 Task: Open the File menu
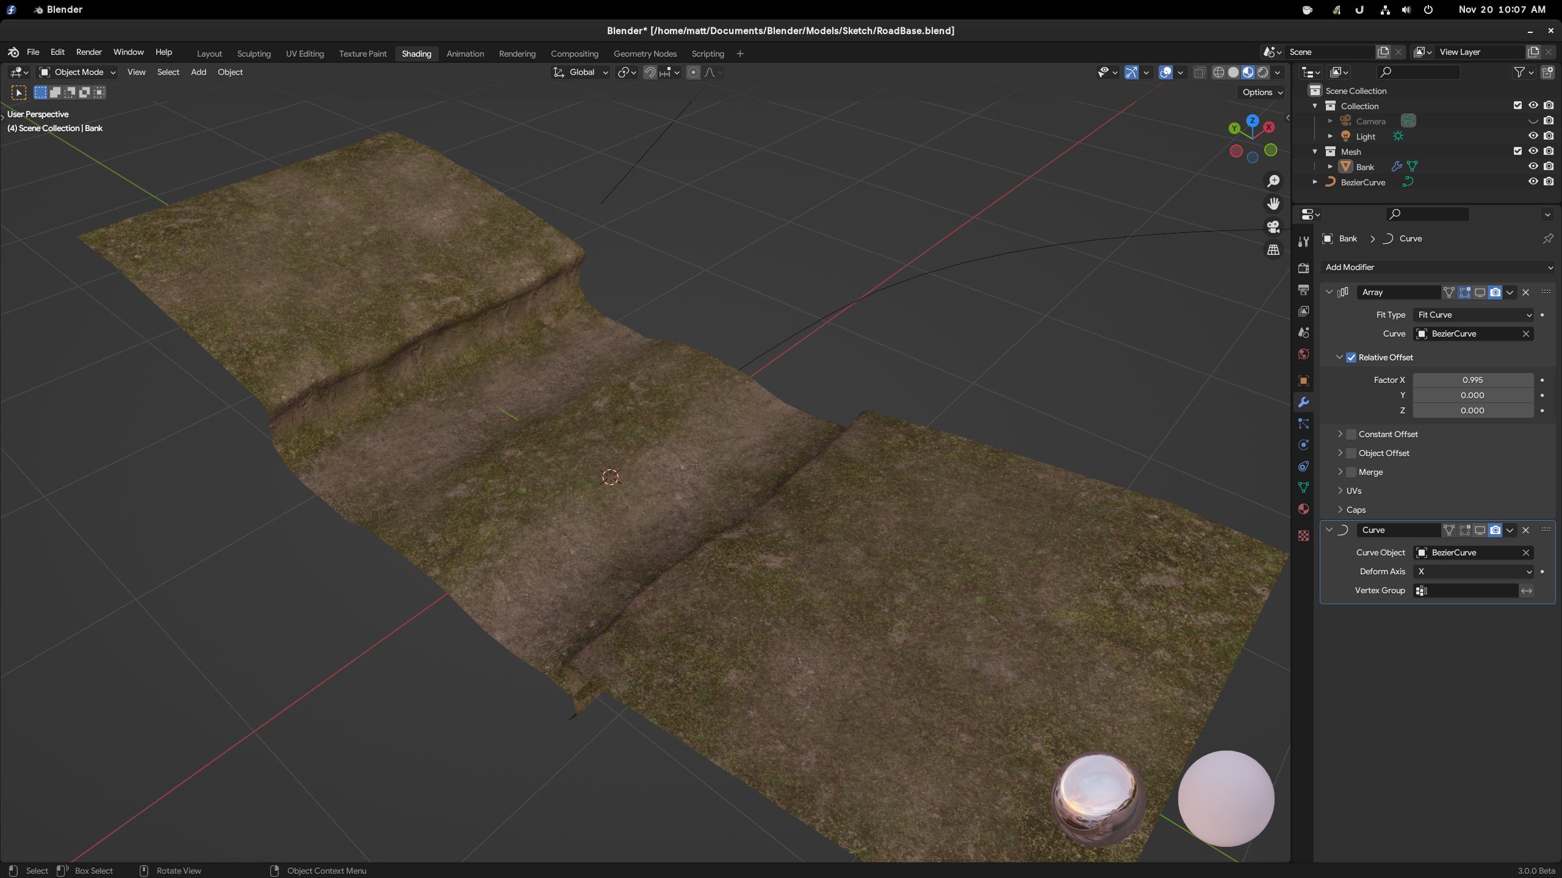[33, 52]
